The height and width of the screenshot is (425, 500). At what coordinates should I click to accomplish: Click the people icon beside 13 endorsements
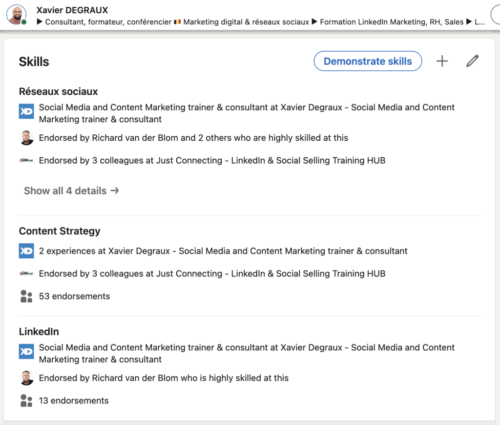26,401
